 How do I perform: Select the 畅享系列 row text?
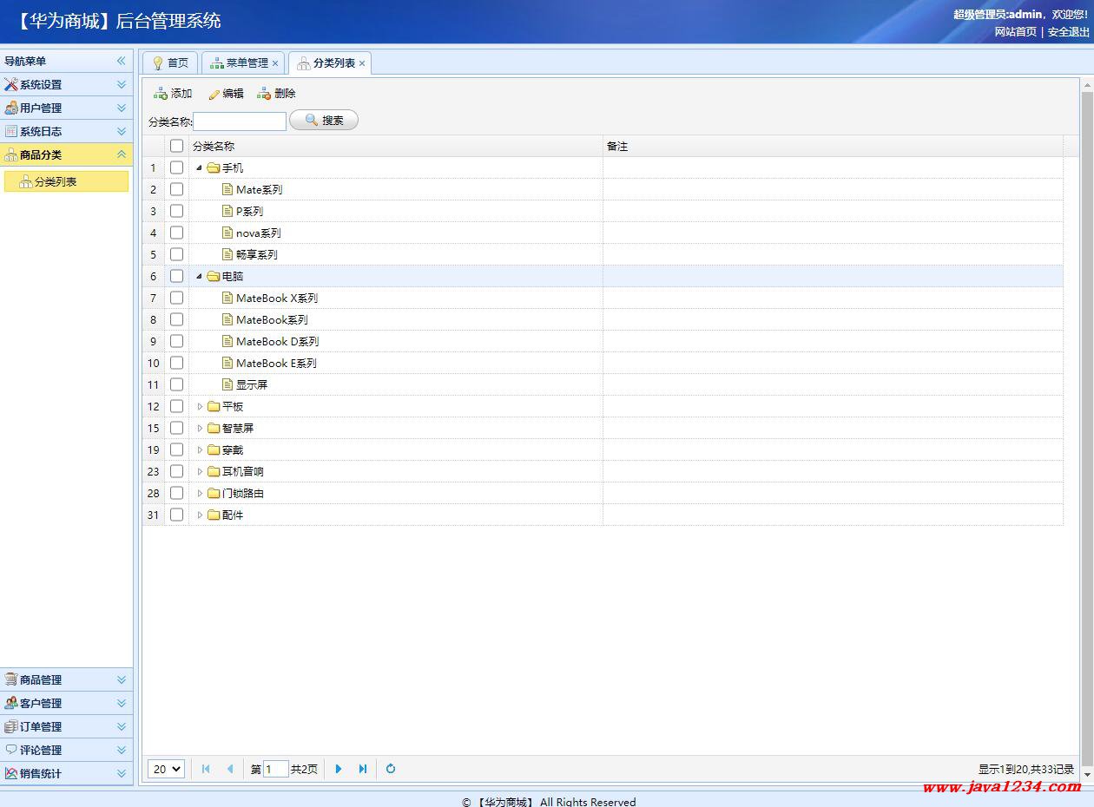point(256,254)
